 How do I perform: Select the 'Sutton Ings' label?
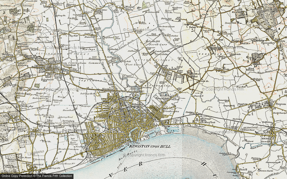tap(160, 86)
